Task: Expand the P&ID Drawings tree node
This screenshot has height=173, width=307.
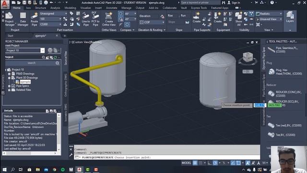Action: pyautogui.click(x=9, y=74)
